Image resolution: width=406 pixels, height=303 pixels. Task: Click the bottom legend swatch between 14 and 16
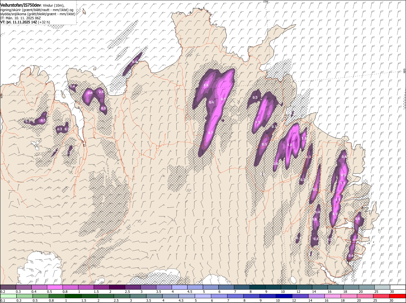pyautogui.click(x=317, y=296)
